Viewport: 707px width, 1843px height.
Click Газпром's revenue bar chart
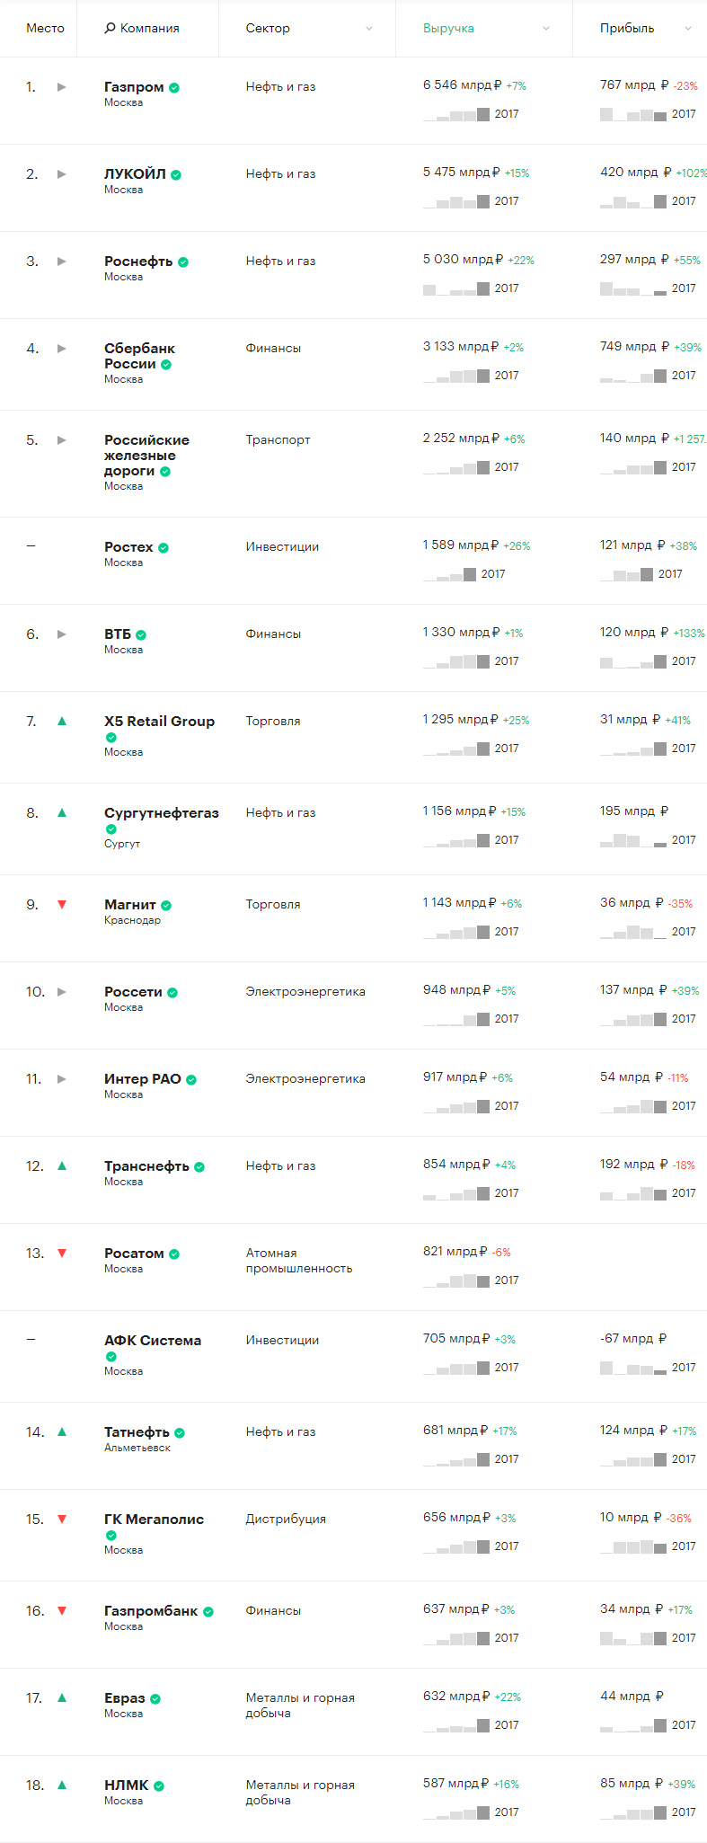click(x=456, y=114)
